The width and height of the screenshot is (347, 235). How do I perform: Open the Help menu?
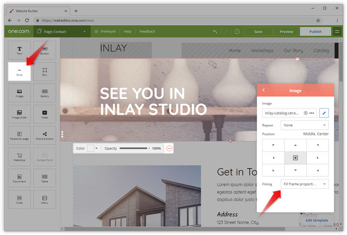pos(127,32)
